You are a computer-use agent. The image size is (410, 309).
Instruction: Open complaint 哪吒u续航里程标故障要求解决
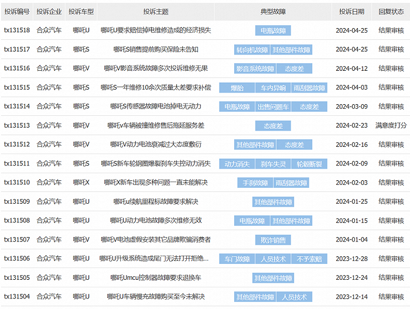156,202
